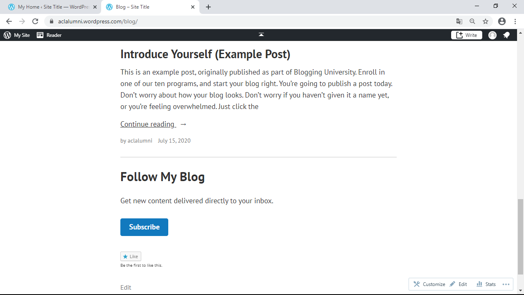This screenshot has width=524, height=295.
Task: Open Customize in the bottom action bar
Action: (x=429, y=284)
